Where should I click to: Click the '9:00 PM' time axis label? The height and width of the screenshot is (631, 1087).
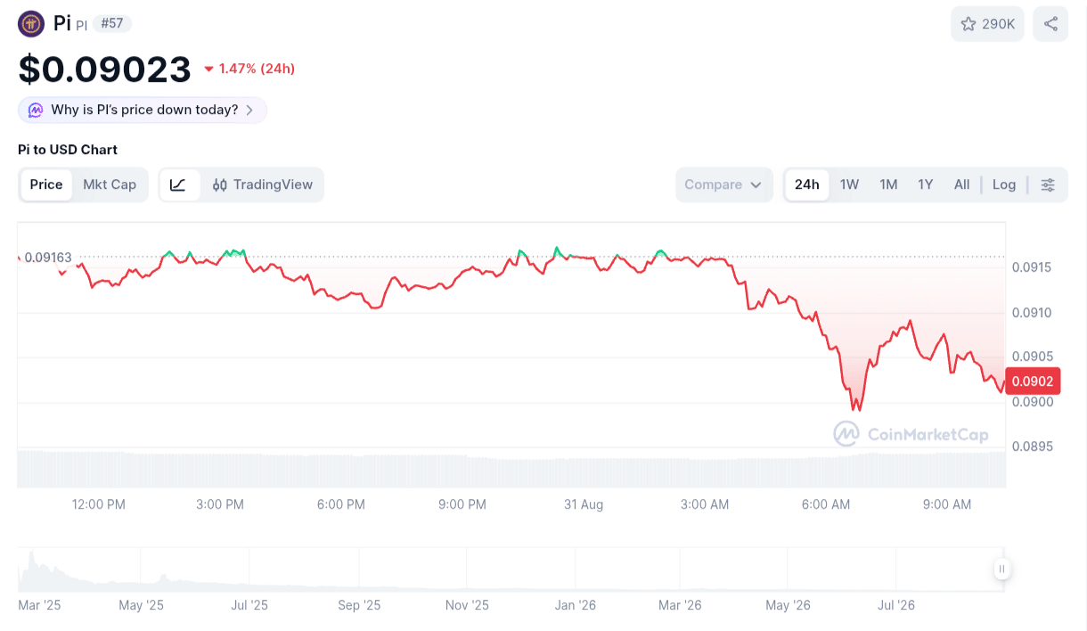(x=462, y=504)
